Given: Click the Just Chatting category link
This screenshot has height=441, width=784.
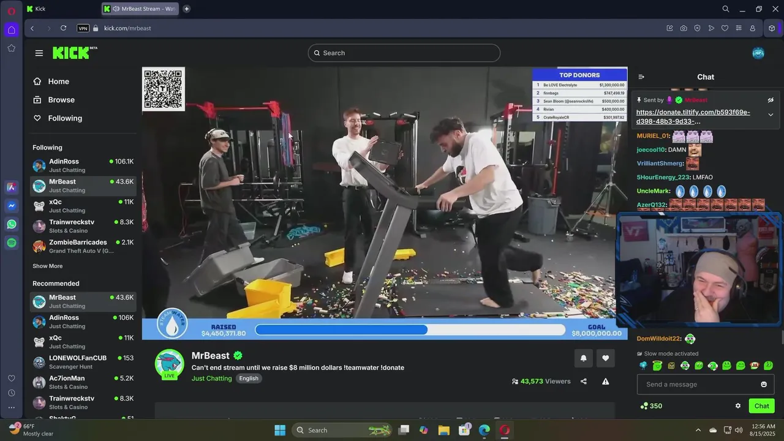Looking at the screenshot, I should pos(212,379).
